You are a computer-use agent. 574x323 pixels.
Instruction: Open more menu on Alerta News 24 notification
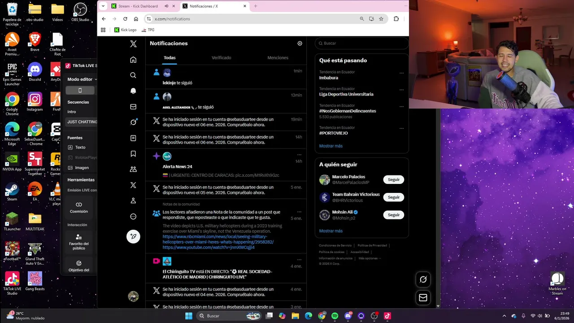299,155
